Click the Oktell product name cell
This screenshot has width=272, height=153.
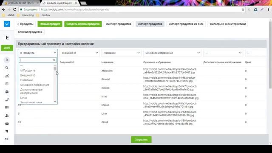point(105,122)
